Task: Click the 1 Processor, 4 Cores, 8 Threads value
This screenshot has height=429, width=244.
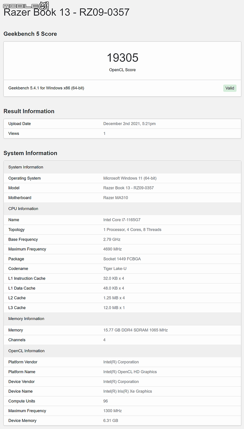Action: 132,230
